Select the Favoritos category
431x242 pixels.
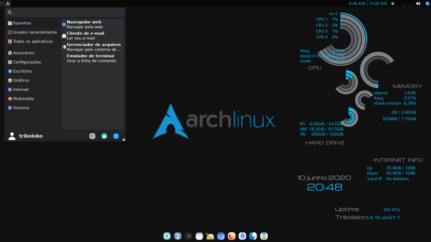coord(22,23)
